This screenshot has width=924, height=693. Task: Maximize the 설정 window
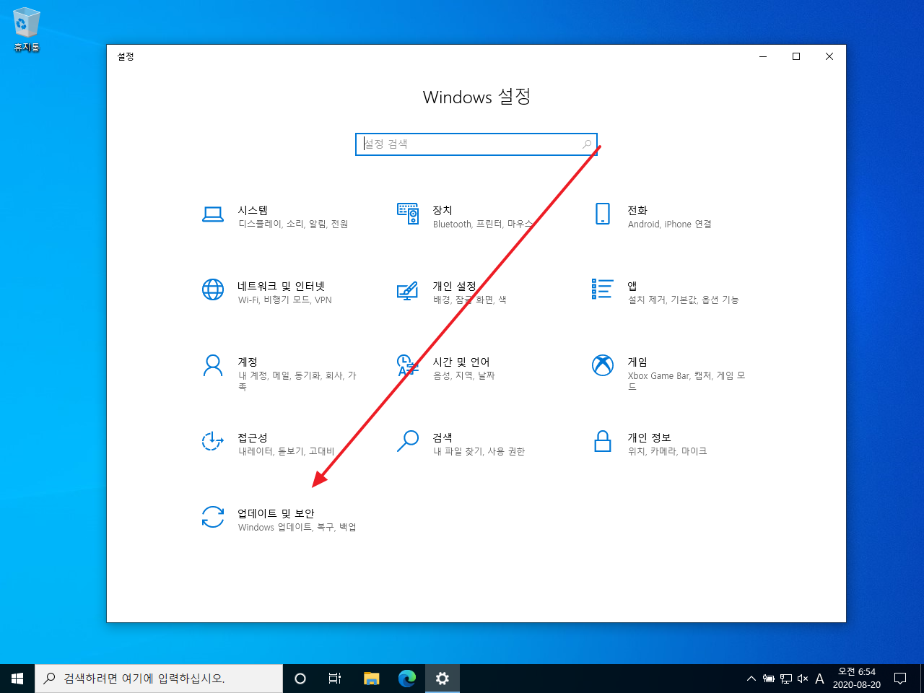pyautogui.click(x=796, y=56)
